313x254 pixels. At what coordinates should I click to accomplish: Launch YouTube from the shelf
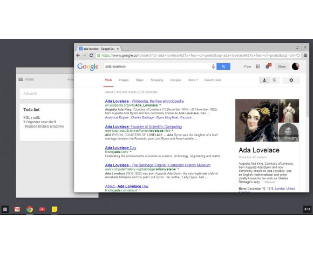tap(42, 209)
